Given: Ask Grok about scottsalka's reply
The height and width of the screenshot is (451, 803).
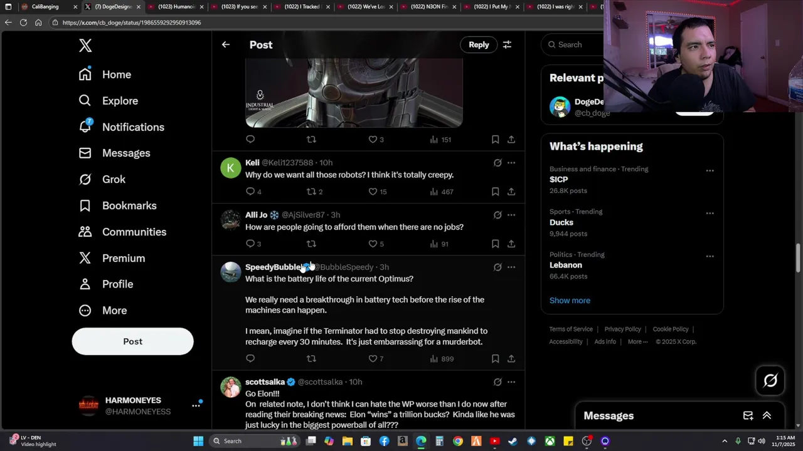Looking at the screenshot, I should 497,382.
